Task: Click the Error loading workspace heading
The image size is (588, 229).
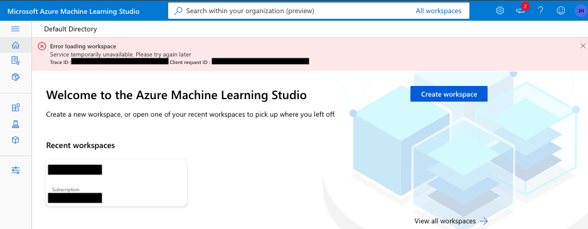Action: pos(83,46)
